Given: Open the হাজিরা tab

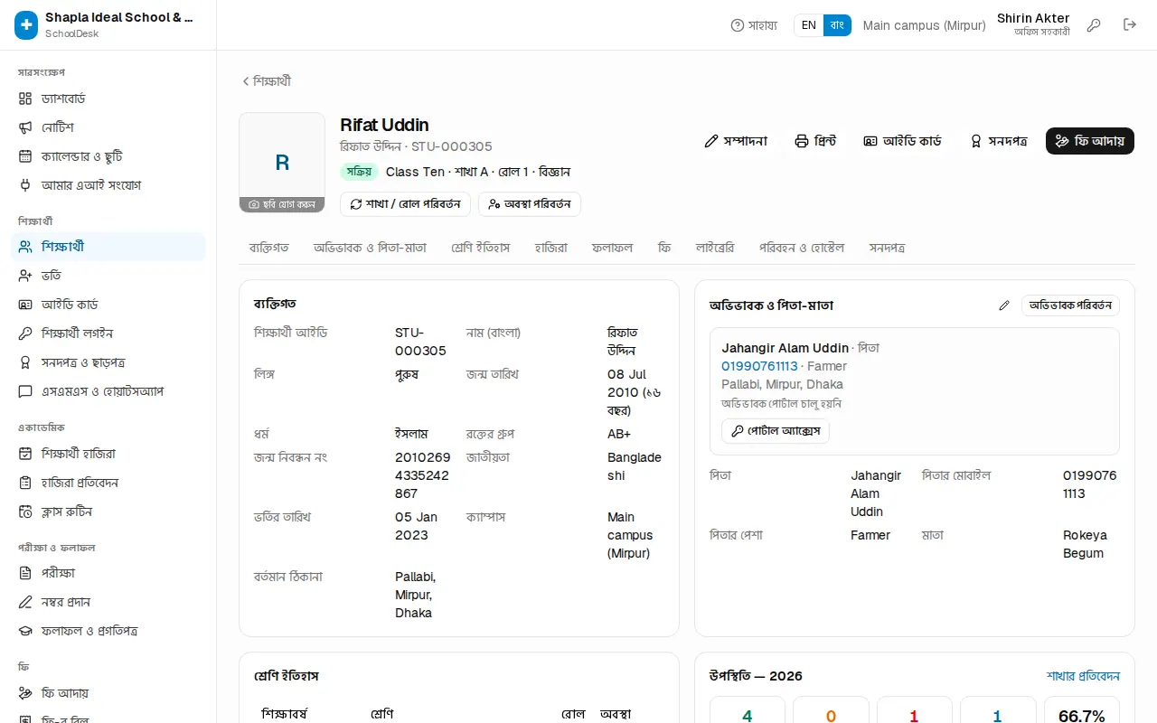Looking at the screenshot, I should point(551,248).
